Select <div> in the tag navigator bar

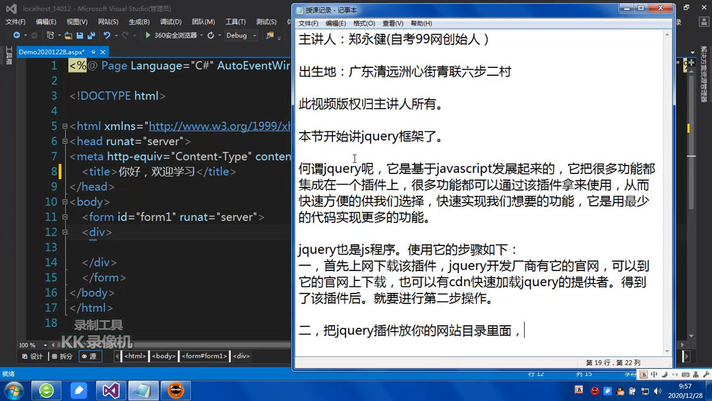[x=241, y=356]
